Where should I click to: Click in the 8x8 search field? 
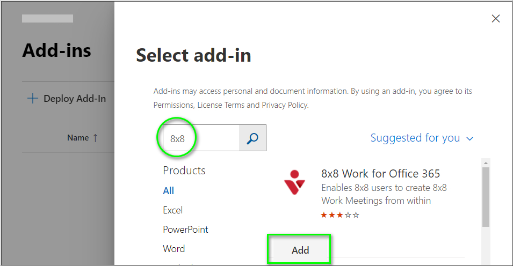click(201, 138)
